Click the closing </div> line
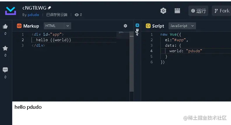The height and width of the screenshot is (125, 231). [38, 46]
